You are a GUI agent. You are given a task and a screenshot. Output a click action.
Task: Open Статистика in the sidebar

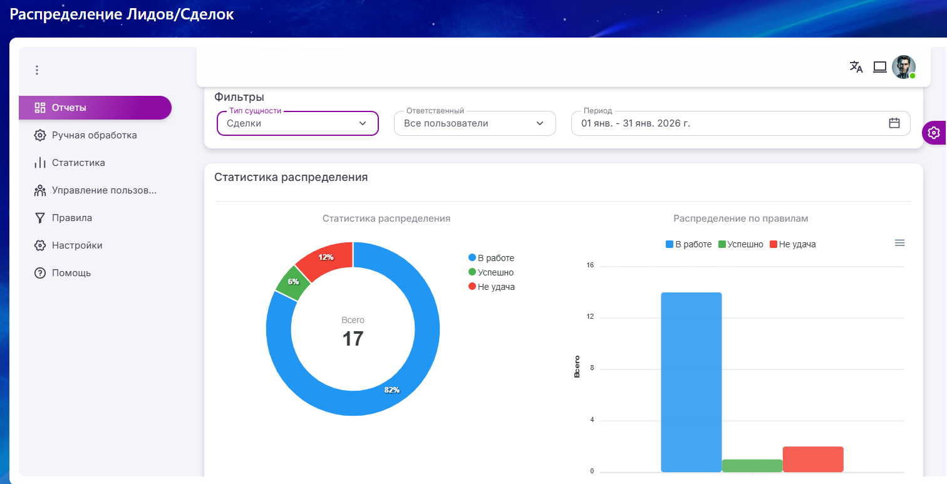coord(78,163)
